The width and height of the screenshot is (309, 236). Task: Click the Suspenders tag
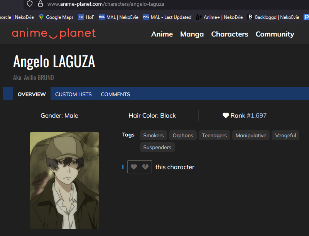pos(157,147)
